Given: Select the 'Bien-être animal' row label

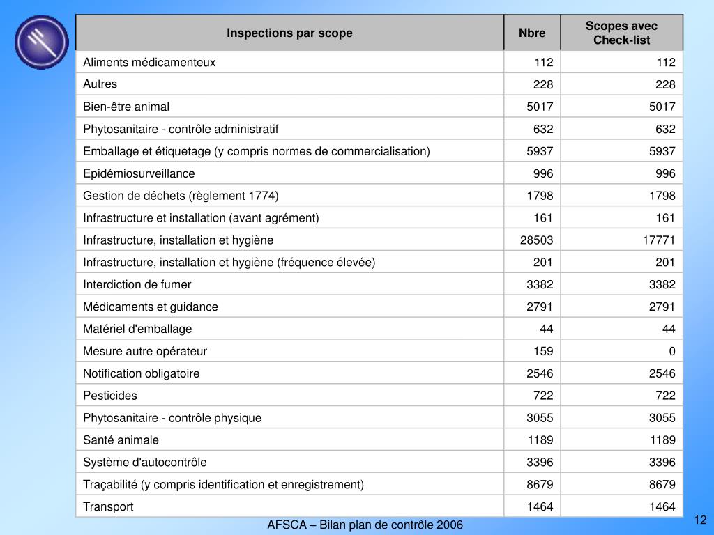Looking at the screenshot, I should tap(126, 107).
